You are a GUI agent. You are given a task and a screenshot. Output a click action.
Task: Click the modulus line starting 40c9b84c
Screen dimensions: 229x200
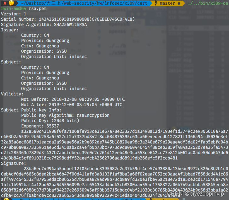pos(89,158)
